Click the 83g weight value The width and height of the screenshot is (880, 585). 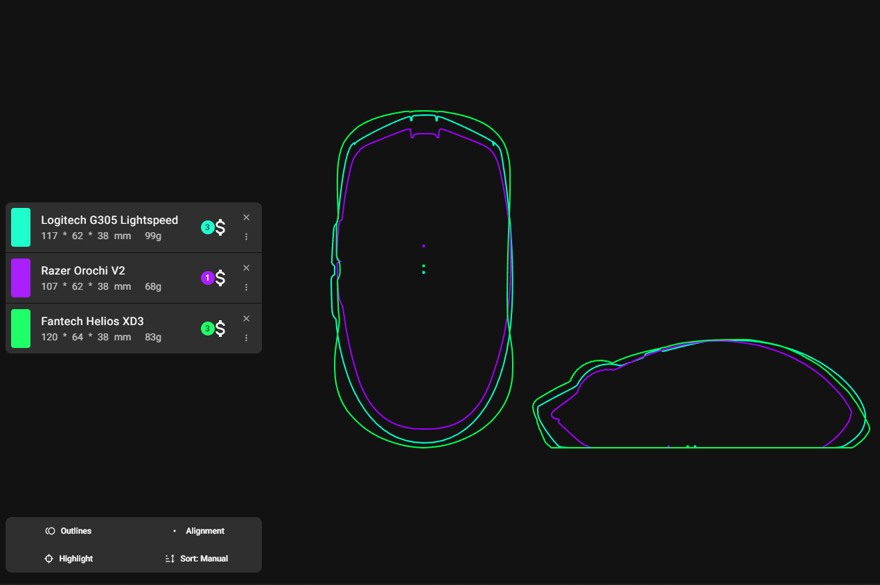point(153,338)
